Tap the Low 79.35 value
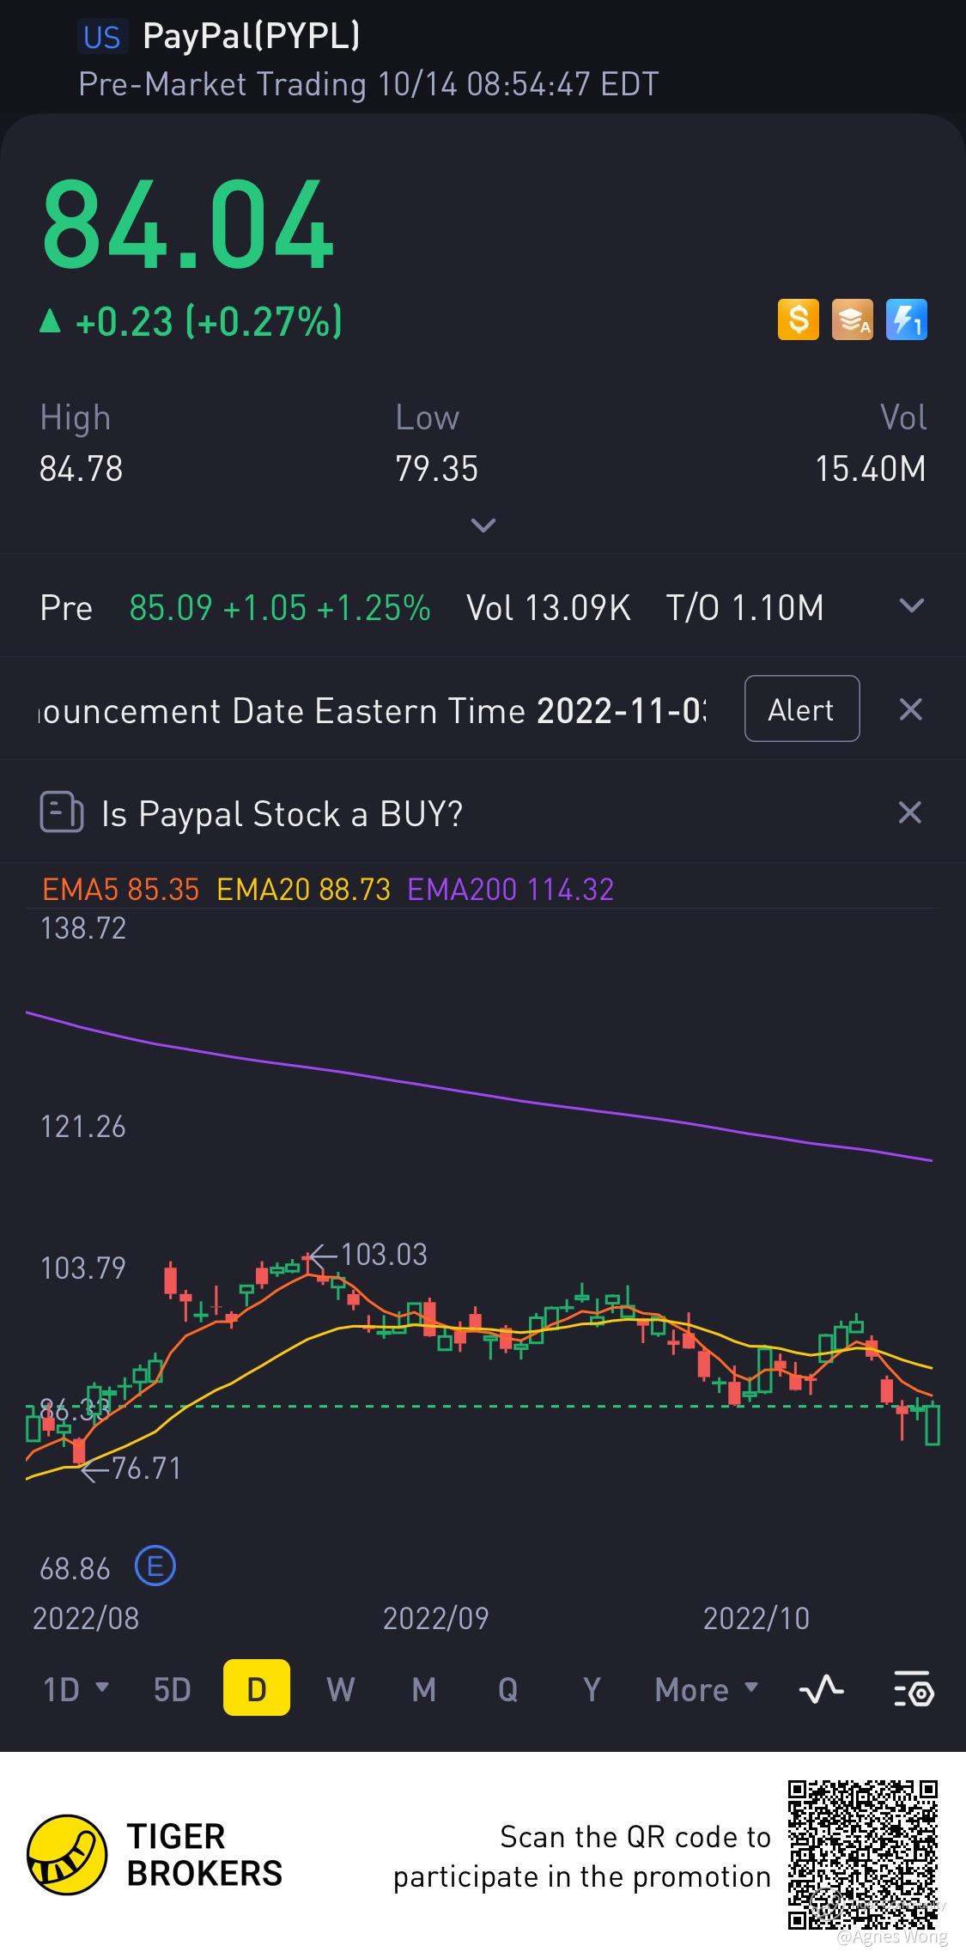966x1958 pixels. [x=436, y=469]
